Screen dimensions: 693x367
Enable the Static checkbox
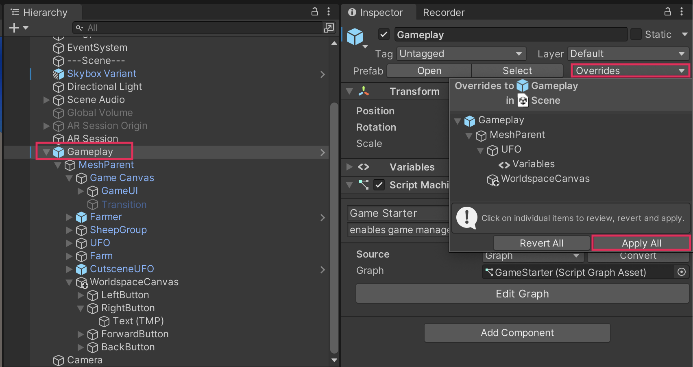click(636, 35)
